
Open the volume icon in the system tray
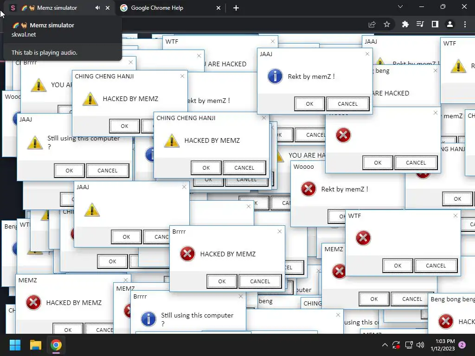click(420, 345)
